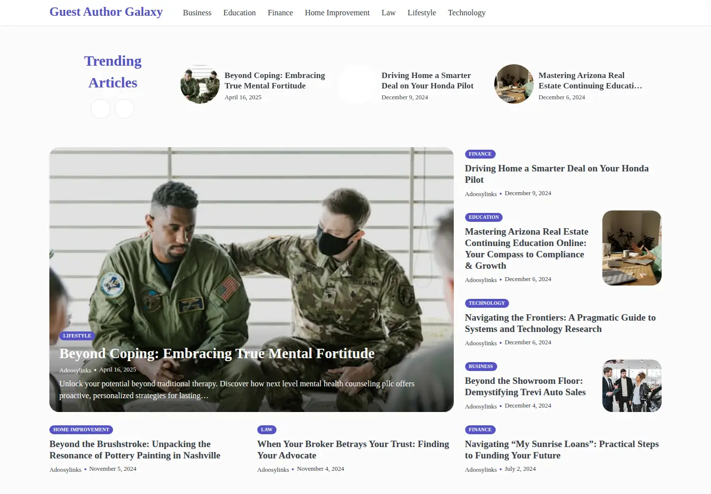Click Adoosylinks author on the featured Beyond Coping article
711x494 pixels.
[75, 370]
